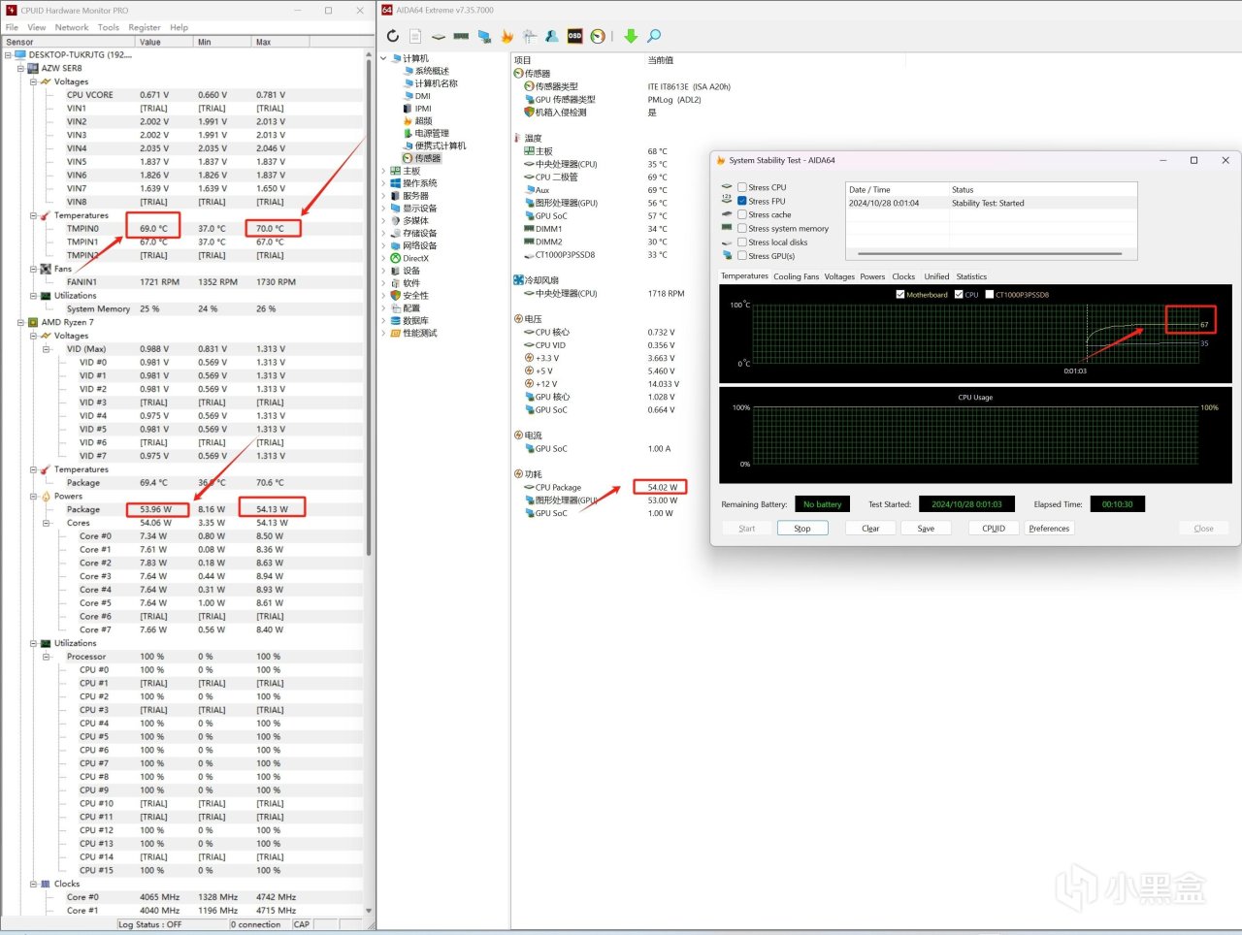Viewport: 1242px width, 935px height.
Task: Click the green download arrow update icon
Action: (631, 36)
